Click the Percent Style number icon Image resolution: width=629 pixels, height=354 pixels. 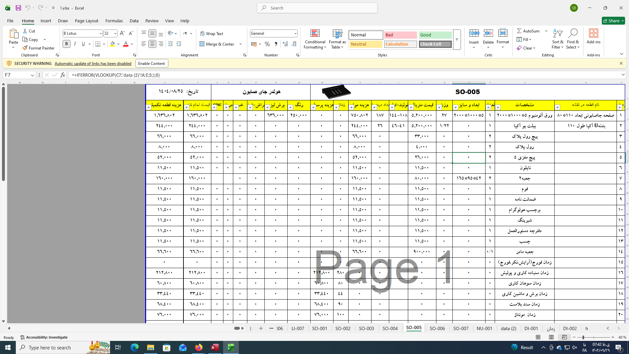tap(267, 44)
